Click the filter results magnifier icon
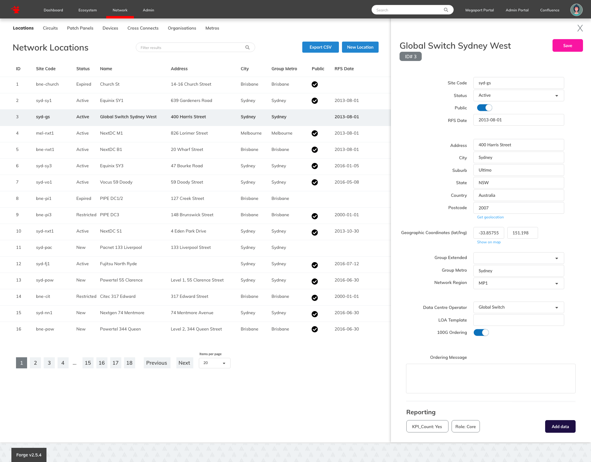 [247, 47]
